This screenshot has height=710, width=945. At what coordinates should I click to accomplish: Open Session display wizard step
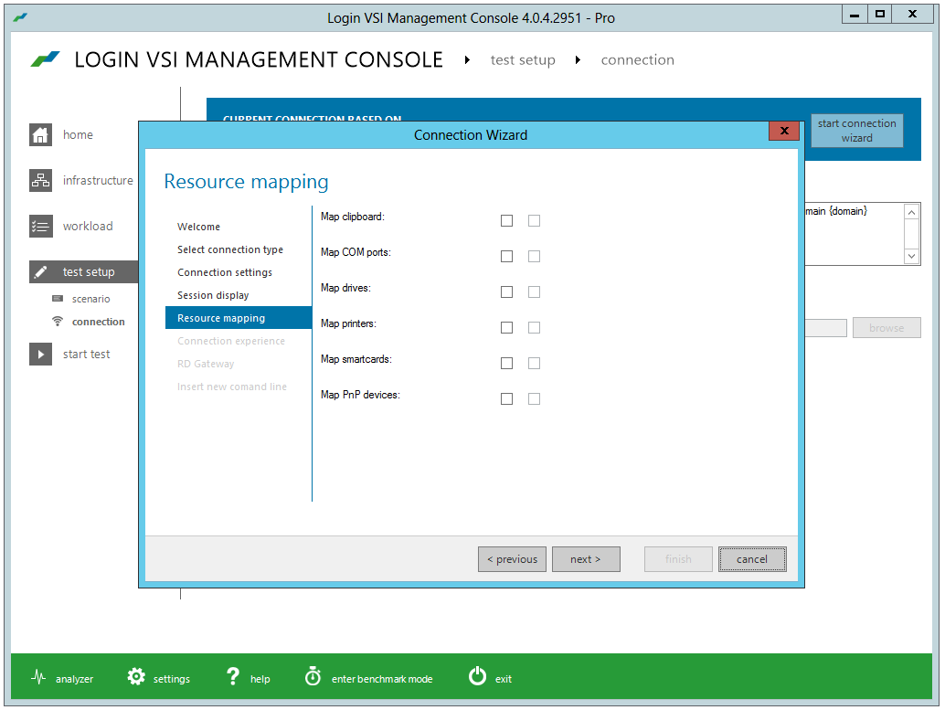tap(213, 295)
